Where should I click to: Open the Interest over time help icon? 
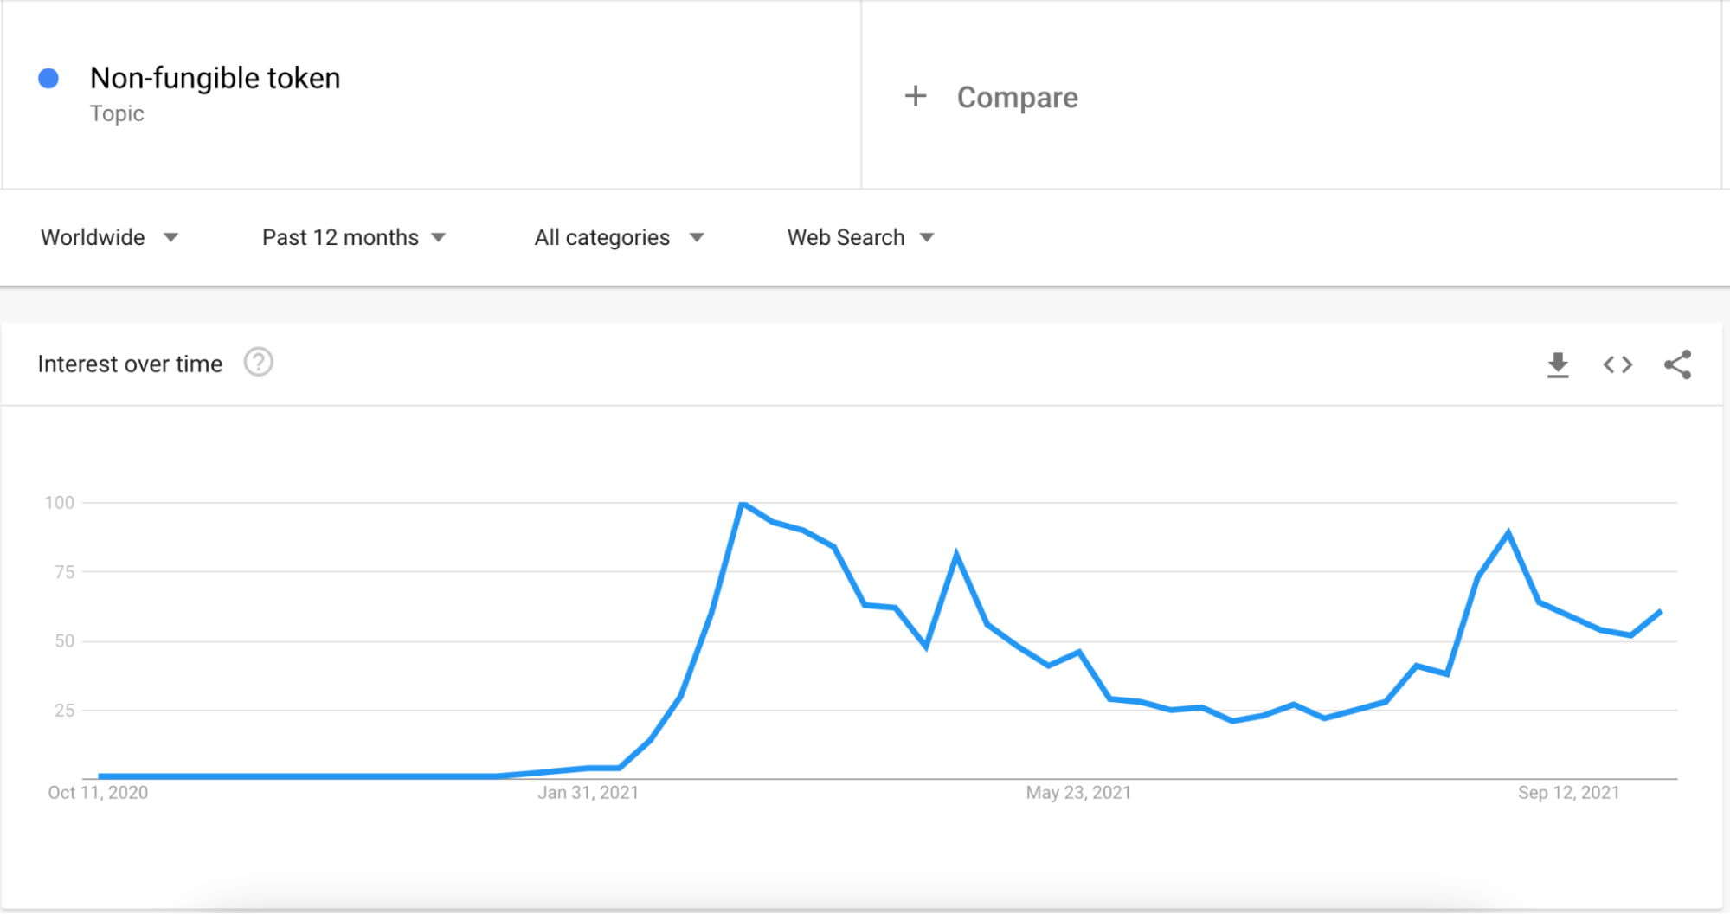coord(258,363)
